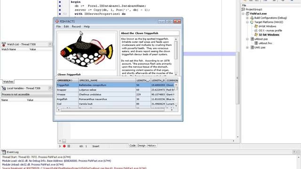Expand the Build Configurations (Debug) node

pos(247,18)
